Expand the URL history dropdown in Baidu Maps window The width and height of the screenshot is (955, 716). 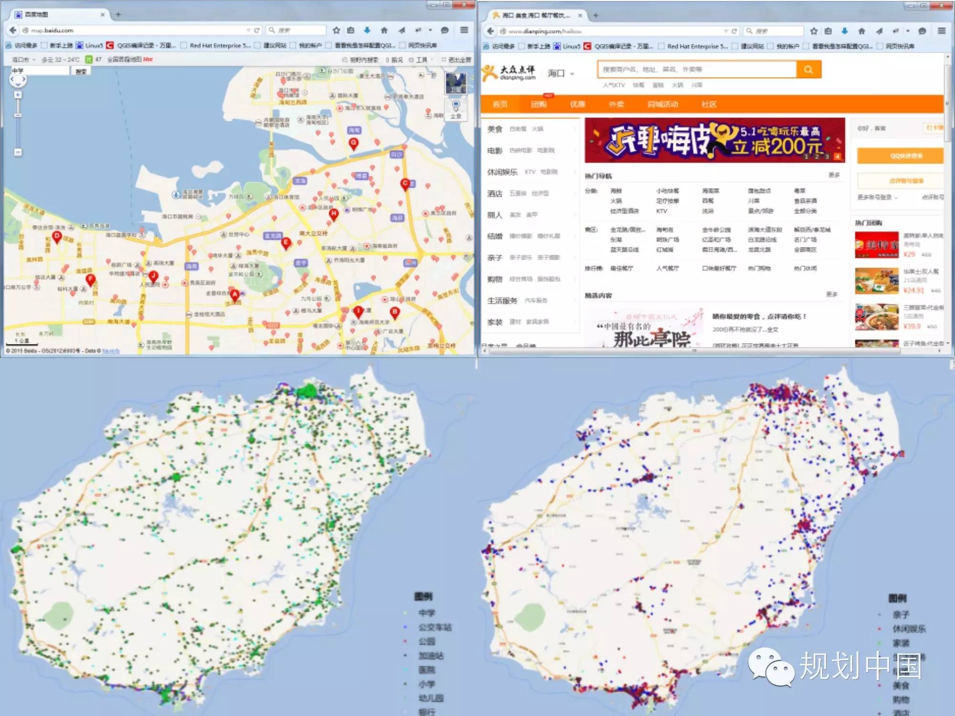(x=248, y=30)
